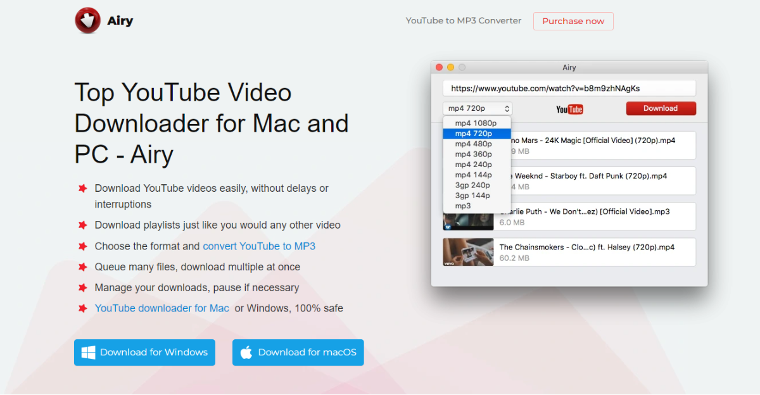Close the Airy window with red button
The width and height of the screenshot is (760, 395).
(x=439, y=67)
